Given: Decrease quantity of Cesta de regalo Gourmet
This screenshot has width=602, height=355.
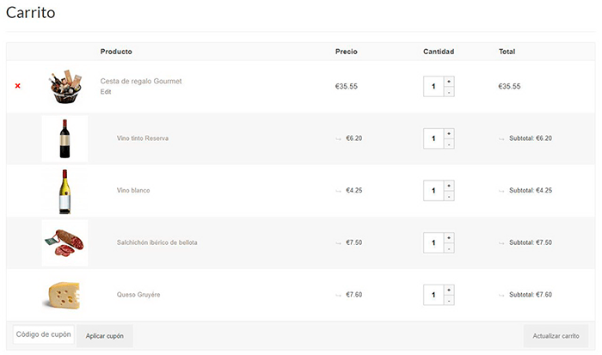Looking at the screenshot, I should click(x=449, y=91).
